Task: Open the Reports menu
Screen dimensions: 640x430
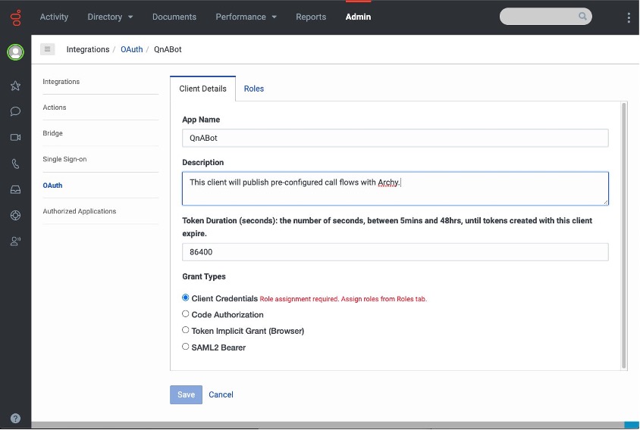Action: (x=311, y=17)
